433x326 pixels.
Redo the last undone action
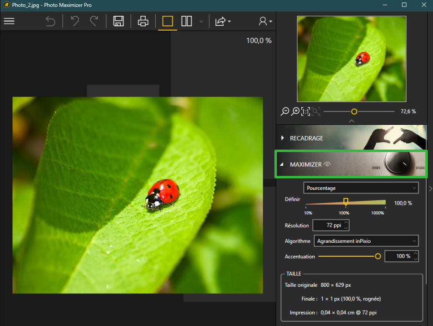94,21
